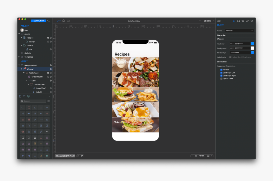This screenshot has height=181, width=273.
Task: Click the ruler icon at inspector top left
Action: click(219, 21)
